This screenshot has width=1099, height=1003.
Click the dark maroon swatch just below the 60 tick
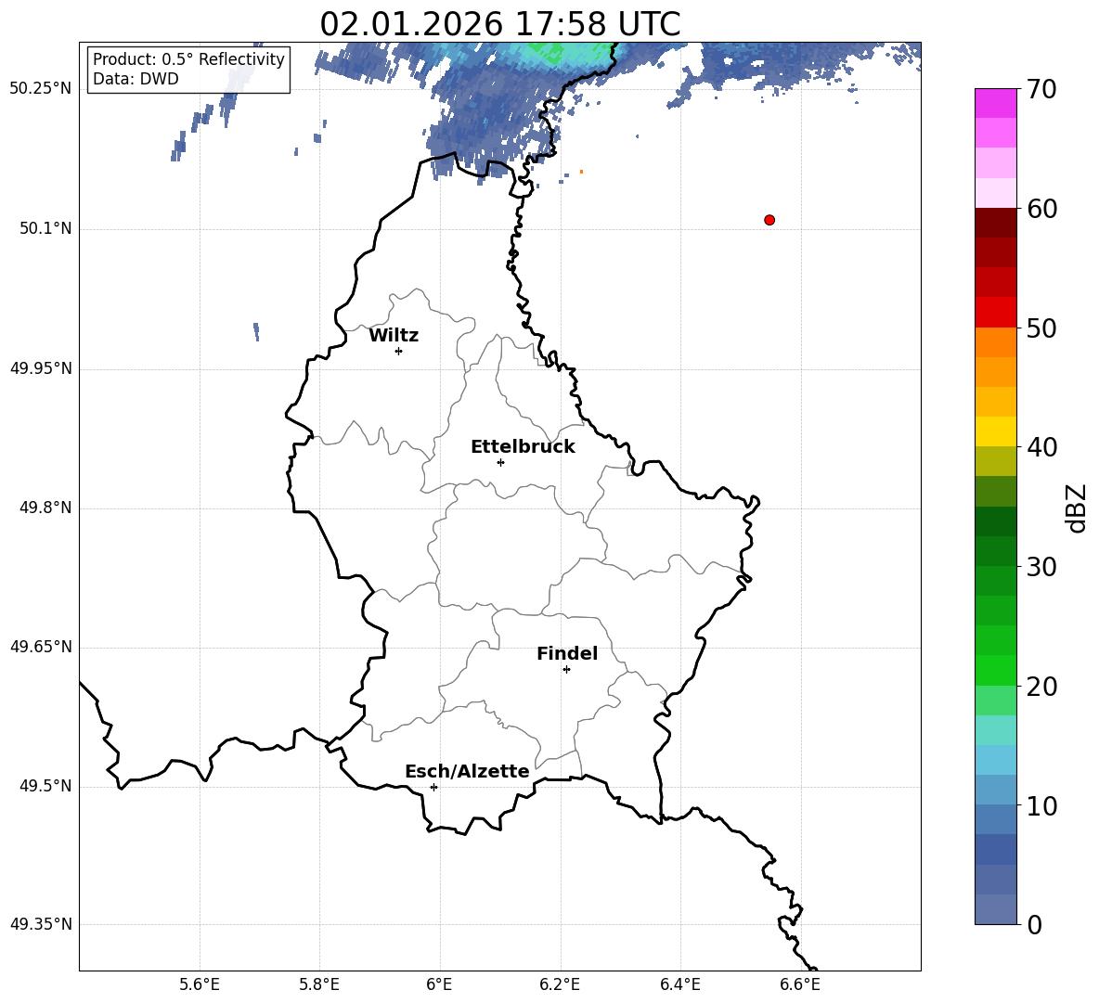995,223
